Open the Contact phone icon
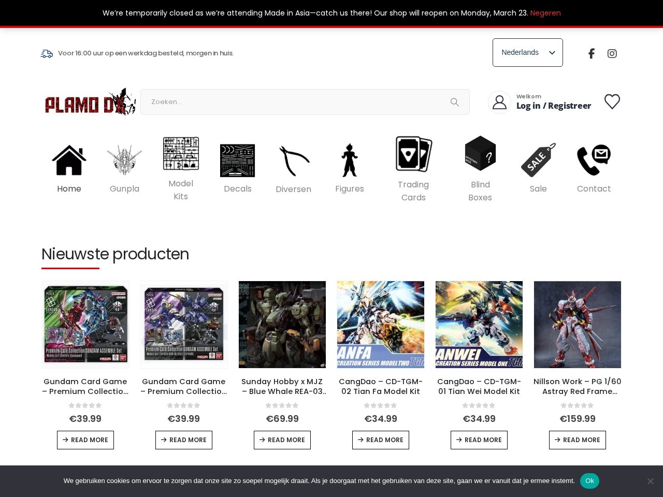The image size is (663, 497). click(x=594, y=160)
